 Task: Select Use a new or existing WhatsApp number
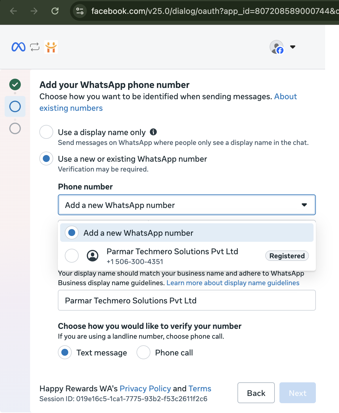pyautogui.click(x=46, y=158)
